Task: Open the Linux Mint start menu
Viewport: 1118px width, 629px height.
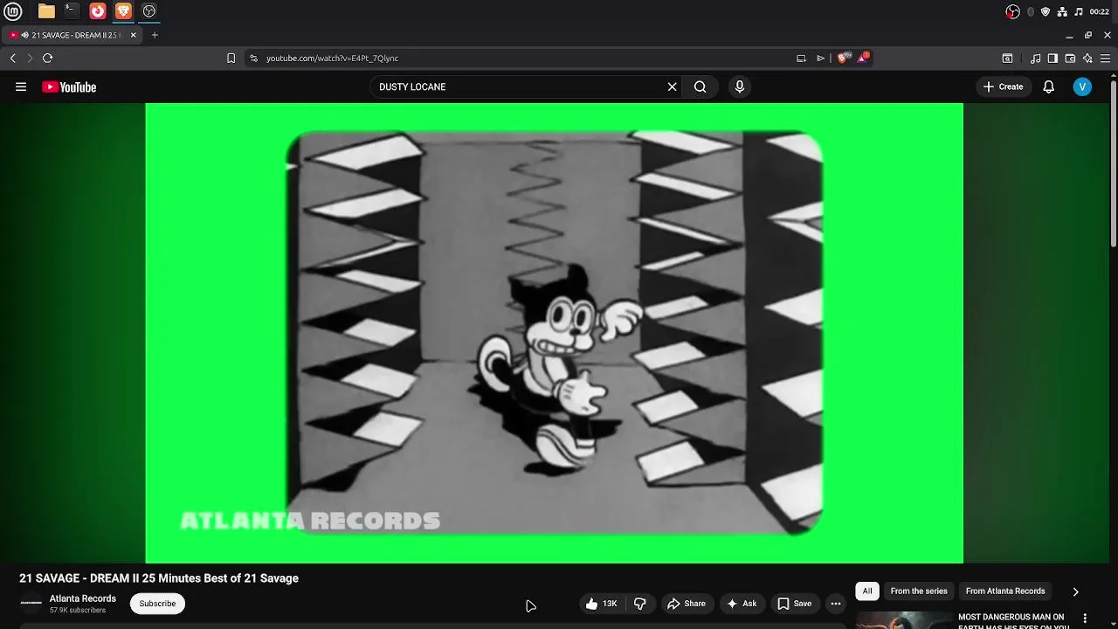Action: 12,11
